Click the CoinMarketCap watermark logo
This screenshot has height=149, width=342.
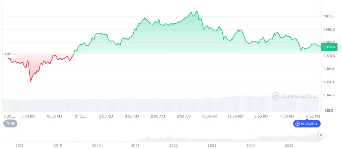point(276,96)
